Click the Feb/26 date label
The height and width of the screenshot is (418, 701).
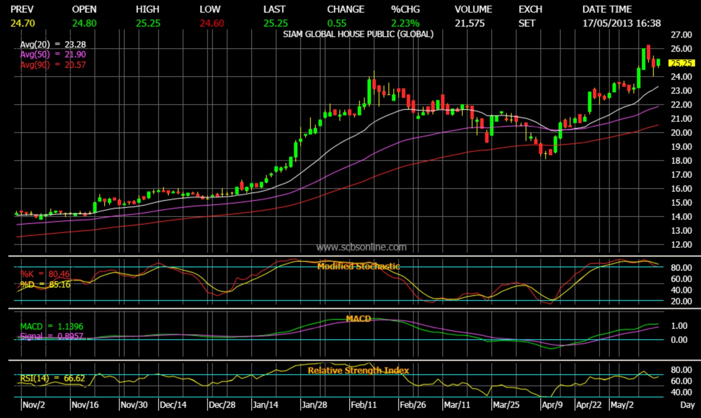tap(413, 405)
